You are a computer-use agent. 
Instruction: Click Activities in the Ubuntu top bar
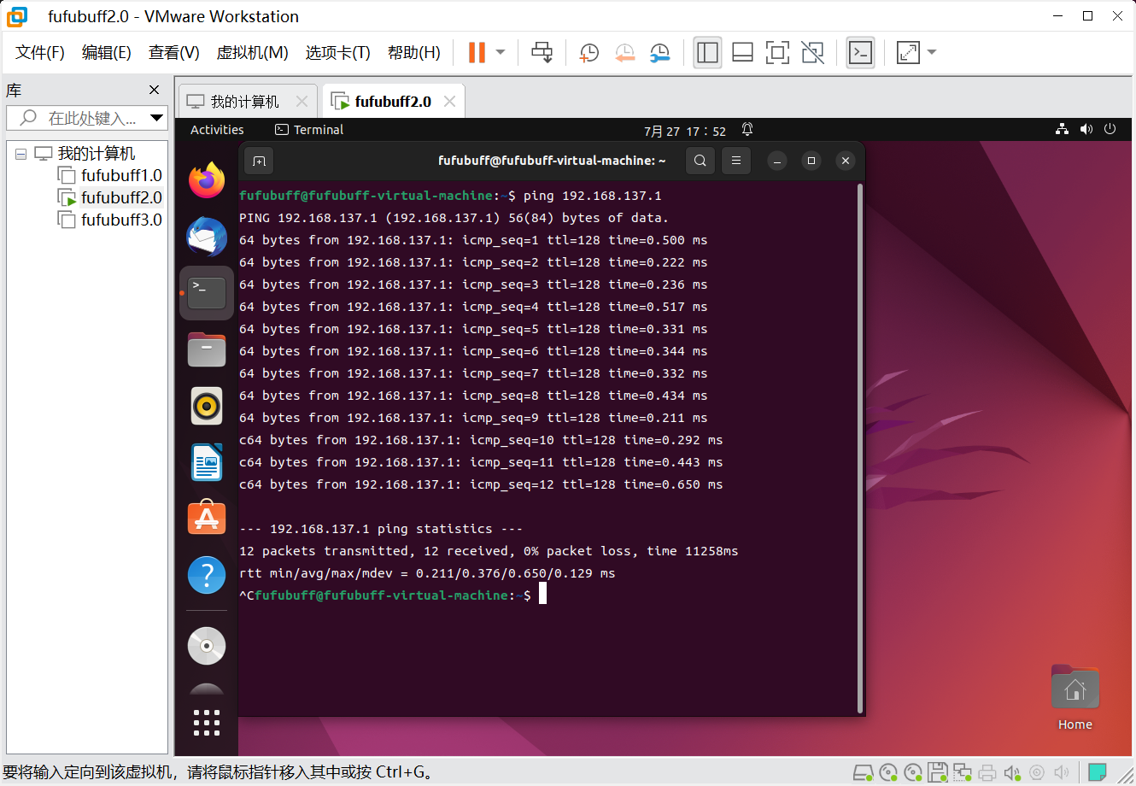217,130
